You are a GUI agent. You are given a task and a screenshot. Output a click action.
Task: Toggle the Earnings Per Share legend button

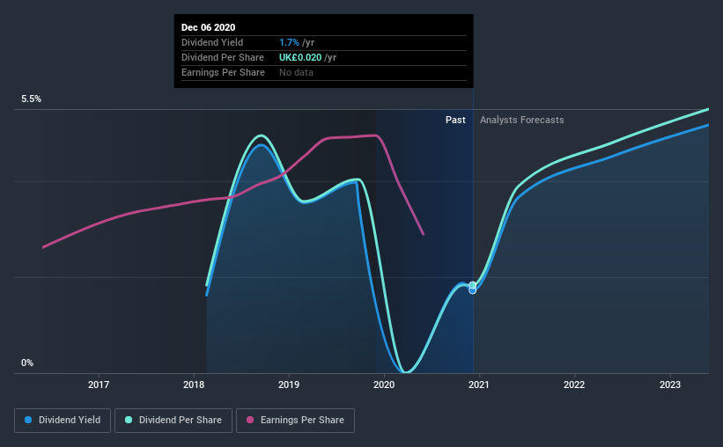295,421
